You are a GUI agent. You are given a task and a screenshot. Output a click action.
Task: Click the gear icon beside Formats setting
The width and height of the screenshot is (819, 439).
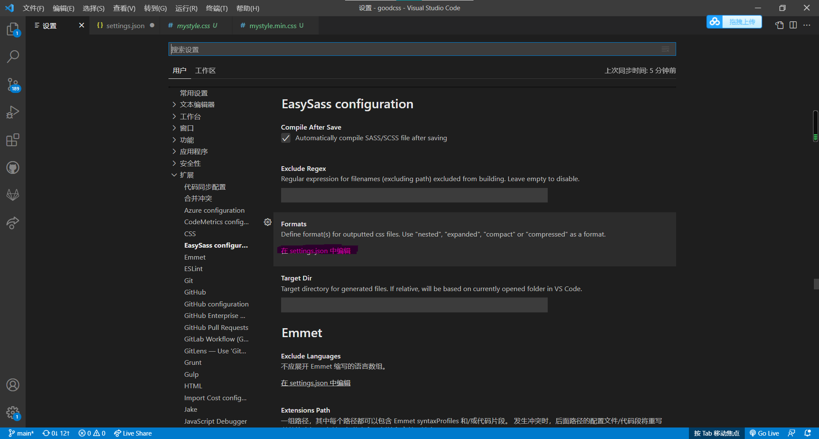click(x=267, y=222)
